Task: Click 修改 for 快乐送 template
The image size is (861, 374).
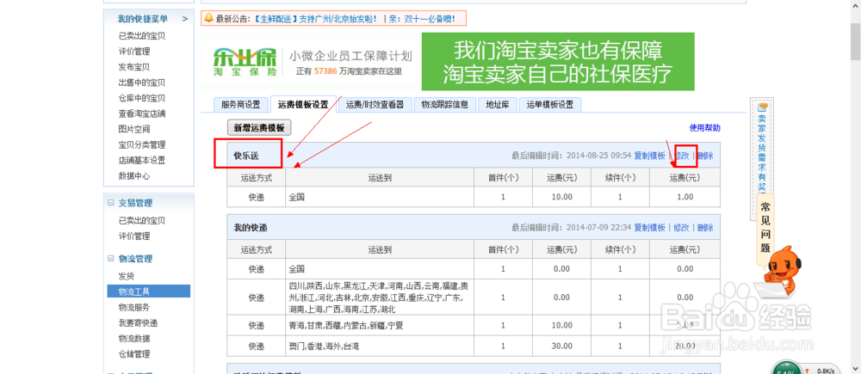Action: point(681,156)
